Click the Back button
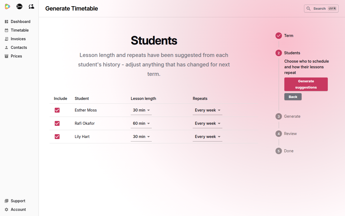345x216 pixels. click(293, 97)
